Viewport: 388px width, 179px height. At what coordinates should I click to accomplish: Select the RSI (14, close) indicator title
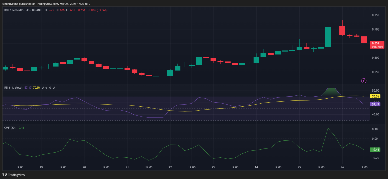13,88
